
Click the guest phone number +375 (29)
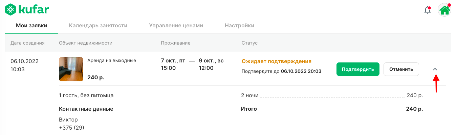[x=71, y=128]
